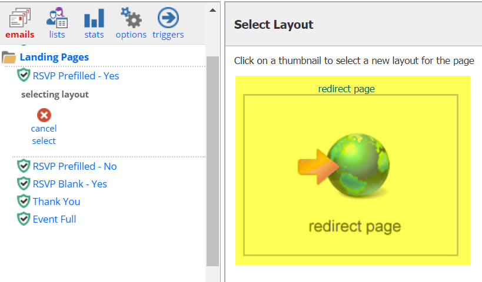Select the redirect page layout thumbnail
This screenshot has height=282, width=482.
(x=351, y=175)
